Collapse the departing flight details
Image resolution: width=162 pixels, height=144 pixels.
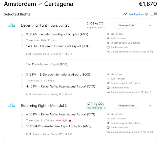150,25
